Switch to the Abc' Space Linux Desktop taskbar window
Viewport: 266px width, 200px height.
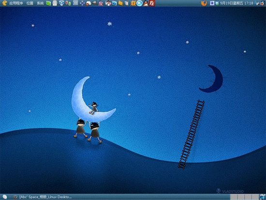[x=43, y=197]
